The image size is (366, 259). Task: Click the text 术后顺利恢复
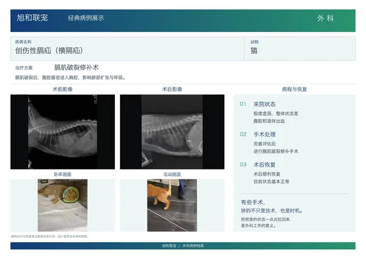coord(267,174)
